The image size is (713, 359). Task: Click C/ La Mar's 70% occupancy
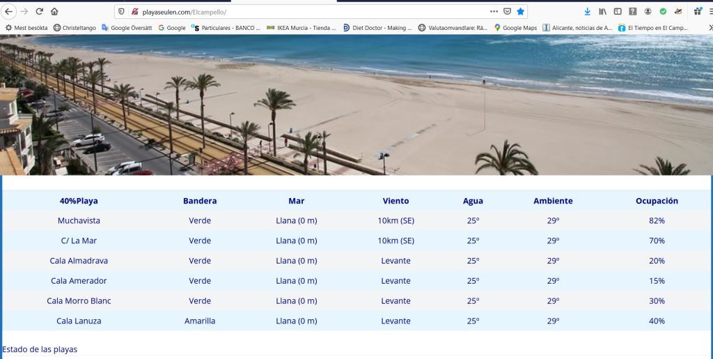coord(657,240)
